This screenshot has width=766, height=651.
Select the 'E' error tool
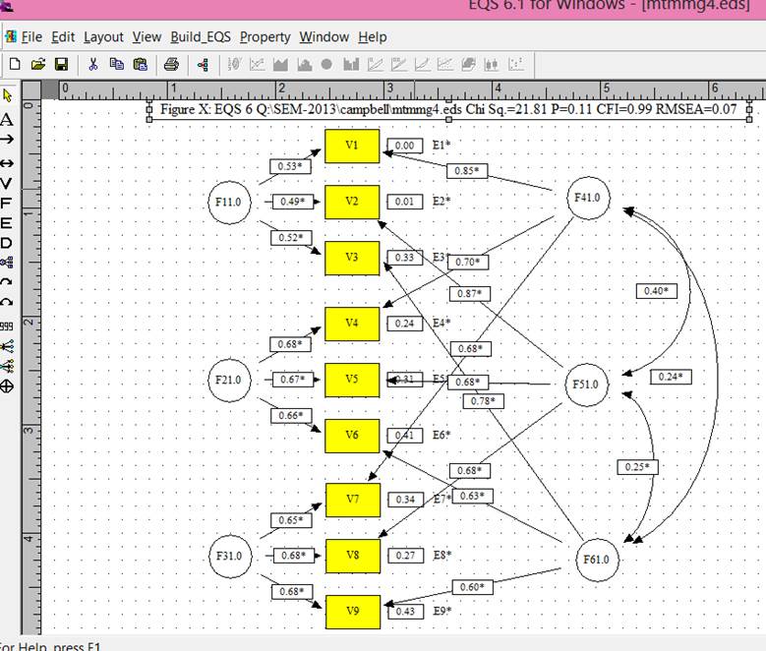click(x=6, y=223)
